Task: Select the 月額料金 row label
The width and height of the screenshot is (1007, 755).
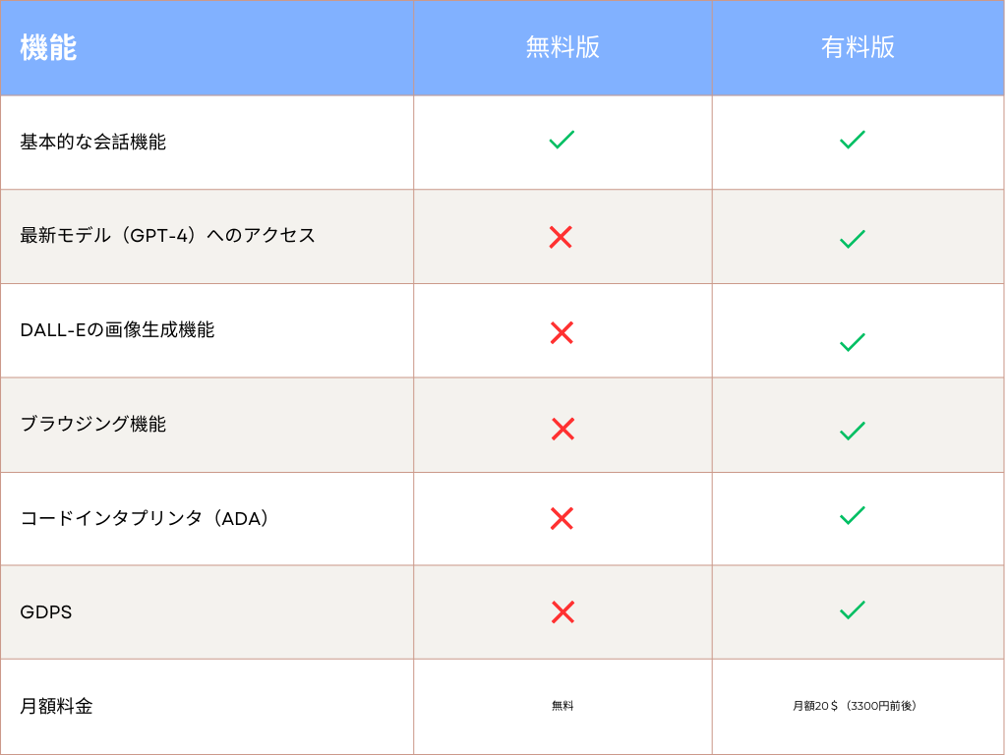Action: tap(56, 706)
